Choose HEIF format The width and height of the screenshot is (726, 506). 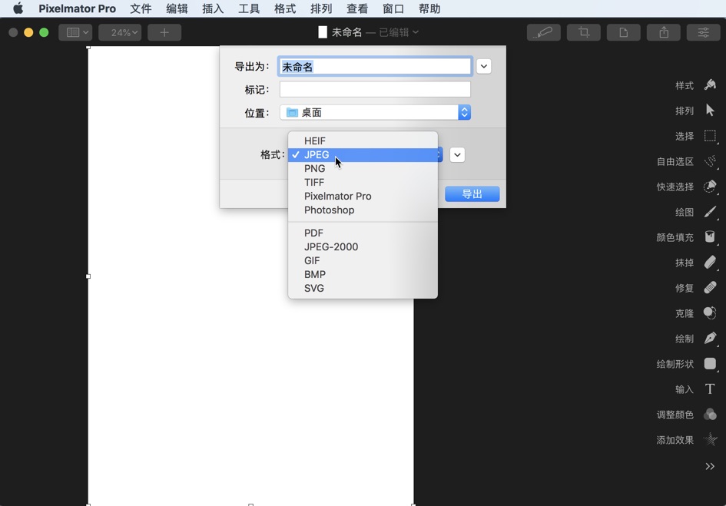tap(363, 141)
